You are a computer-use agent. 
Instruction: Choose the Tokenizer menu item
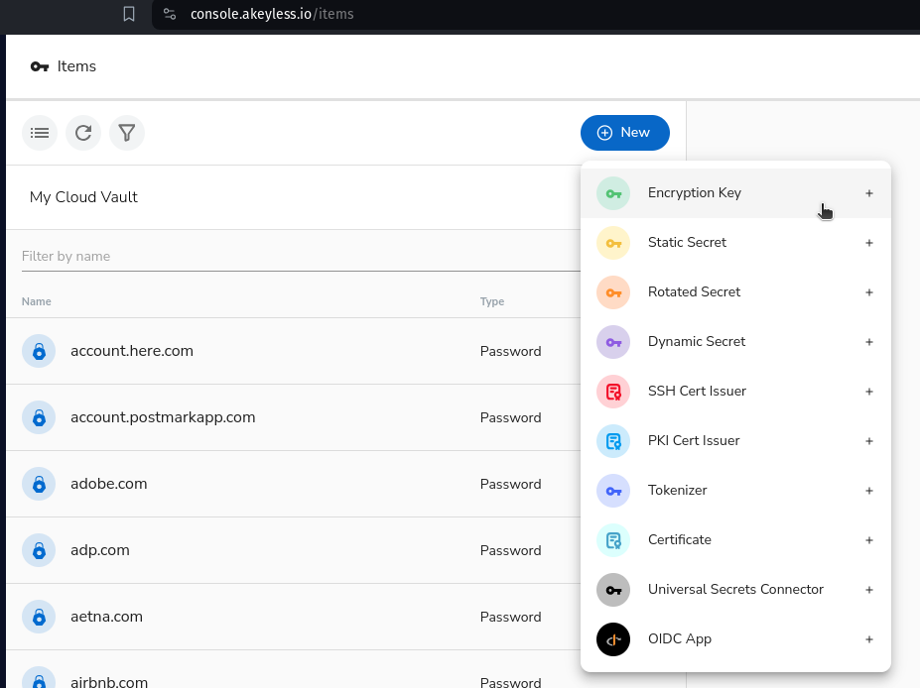735,491
